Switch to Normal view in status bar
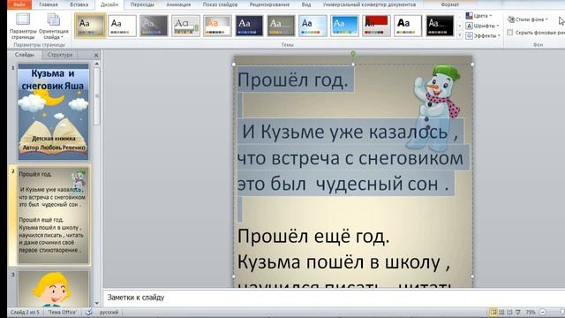Image resolution: width=565 pixels, height=318 pixels. pos(493,312)
